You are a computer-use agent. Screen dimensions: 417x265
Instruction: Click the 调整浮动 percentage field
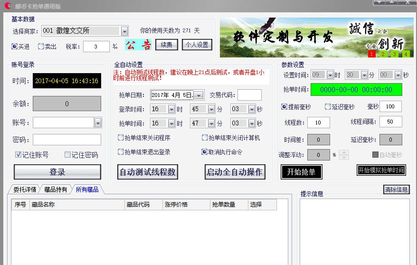click(318, 155)
